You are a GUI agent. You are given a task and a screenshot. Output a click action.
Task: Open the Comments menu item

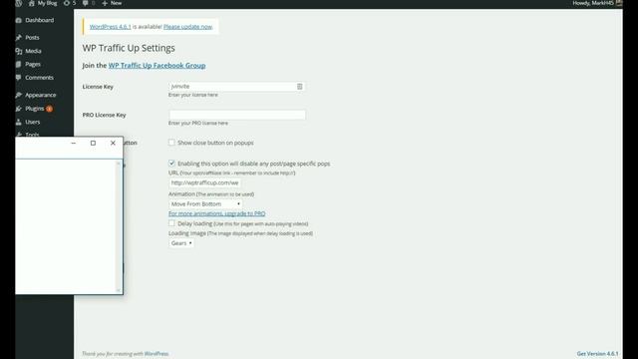40,78
